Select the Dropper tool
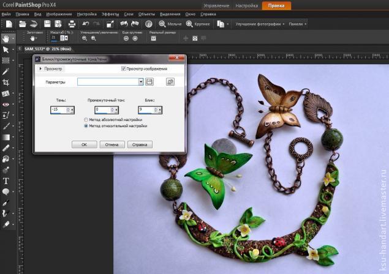The width and height of the screenshot is (389, 274). pyautogui.click(x=6, y=72)
